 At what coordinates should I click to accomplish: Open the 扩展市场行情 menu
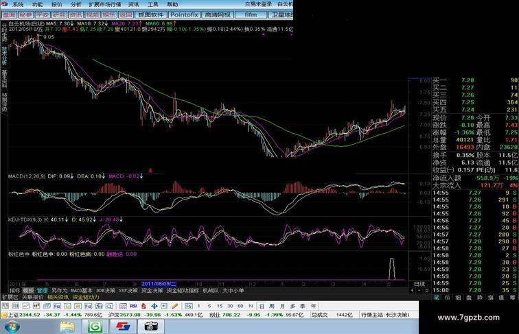pos(105,4)
